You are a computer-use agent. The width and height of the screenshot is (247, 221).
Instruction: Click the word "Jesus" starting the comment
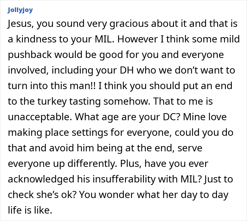20,24
